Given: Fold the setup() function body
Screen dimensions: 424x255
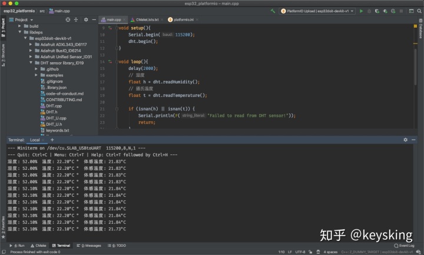Looking at the screenshot, I should [117, 28].
